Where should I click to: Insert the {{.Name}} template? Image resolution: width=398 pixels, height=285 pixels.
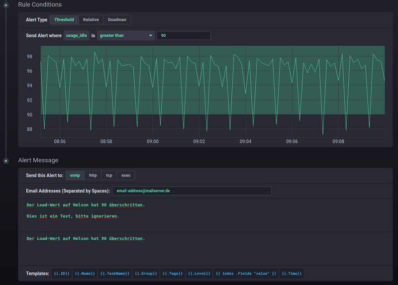[x=85, y=274]
